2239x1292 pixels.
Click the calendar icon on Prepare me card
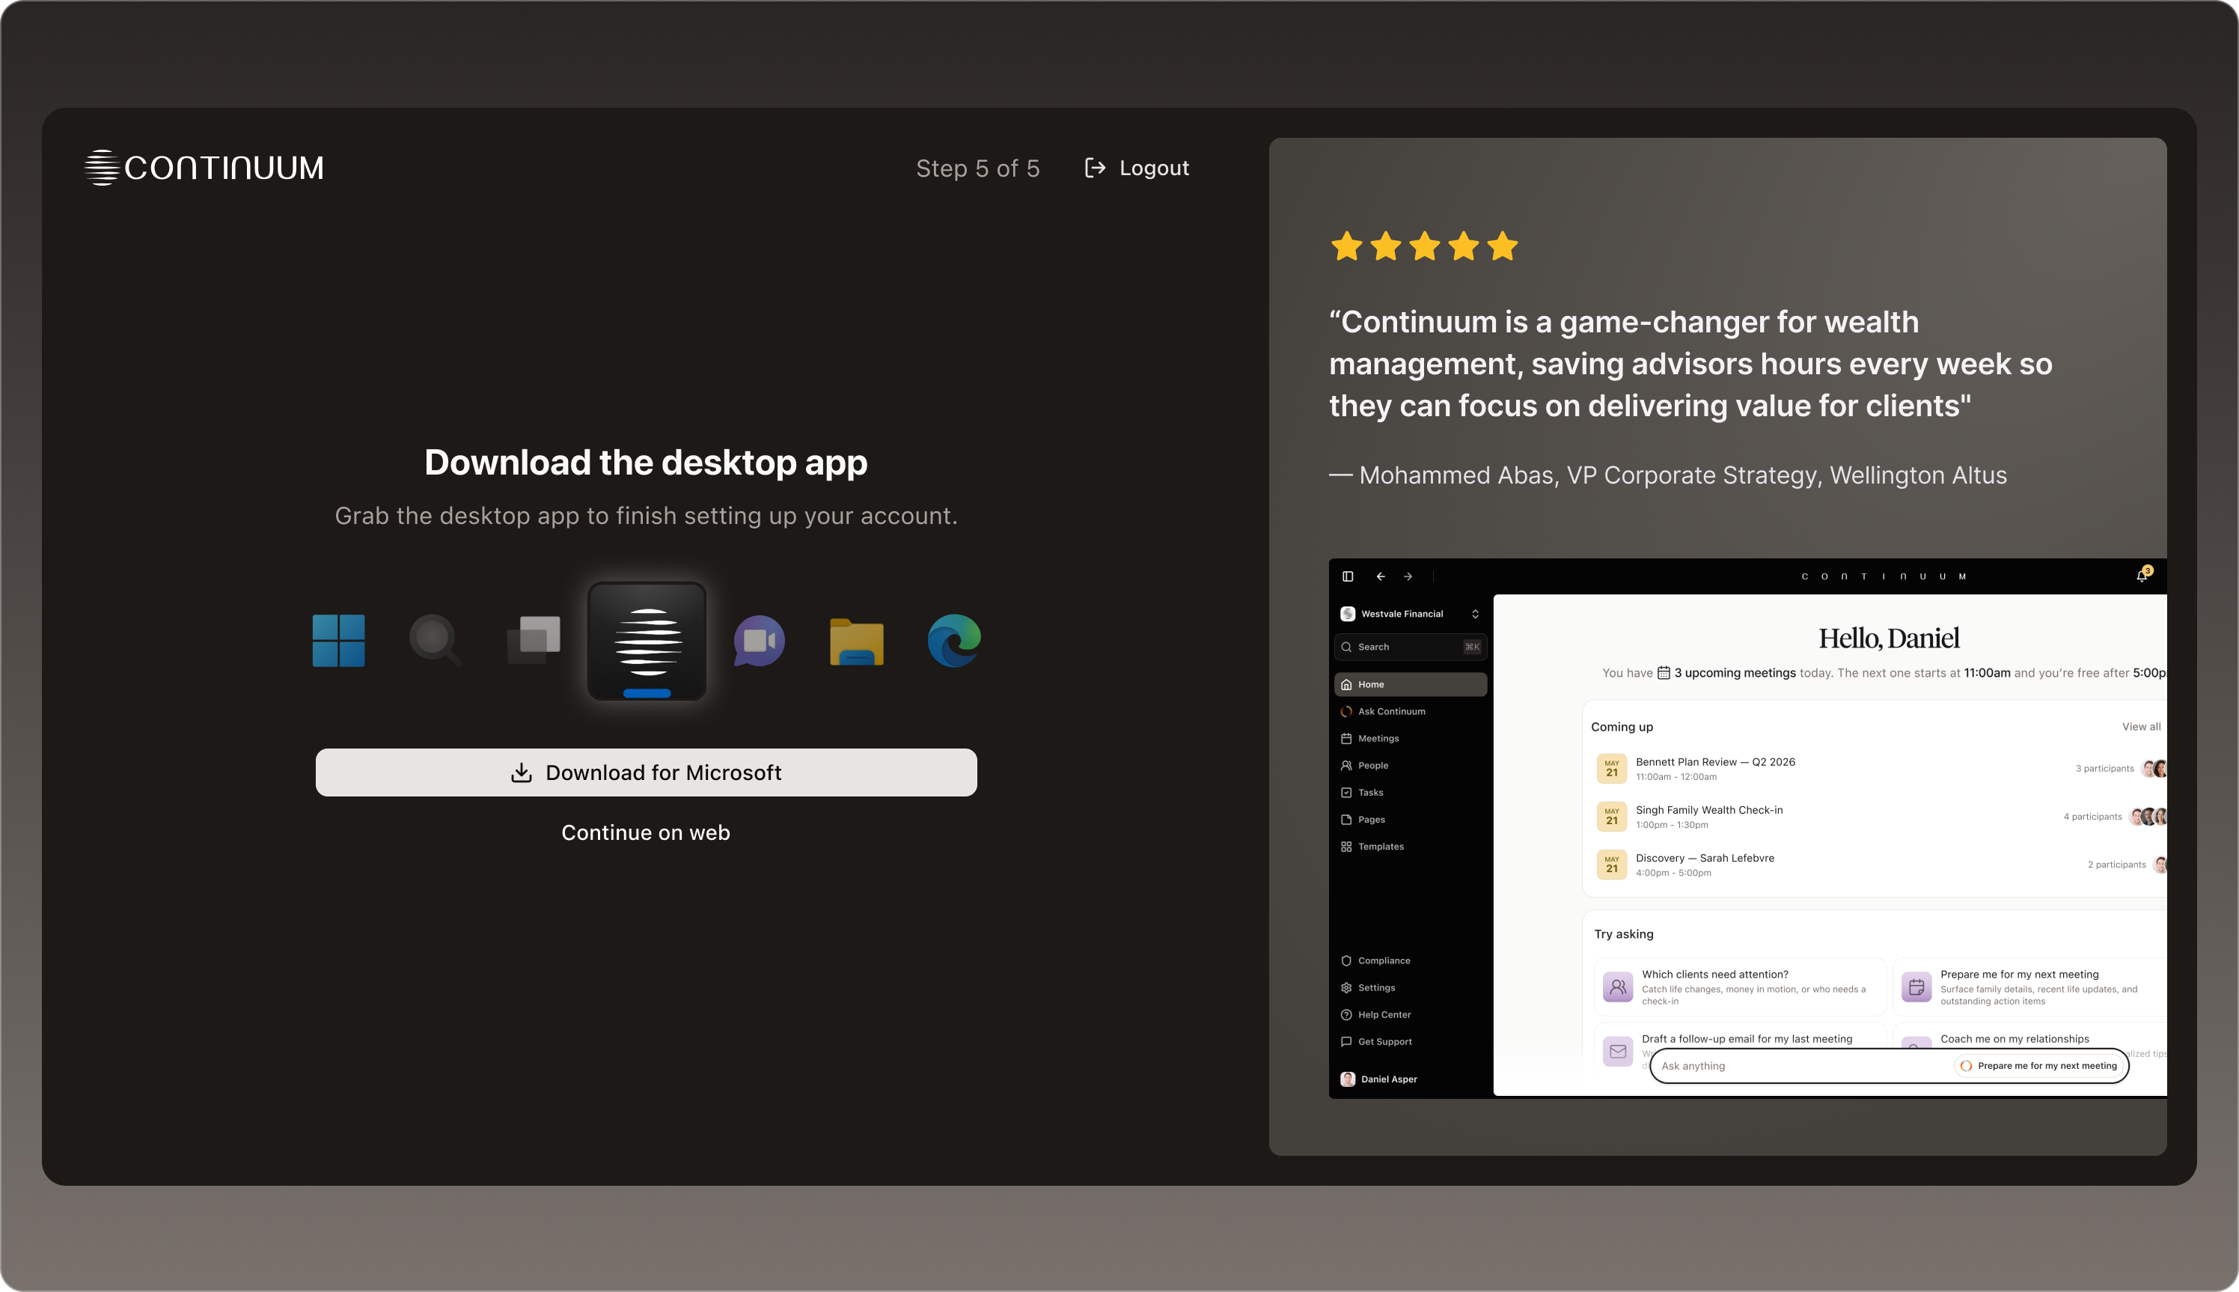1916,987
